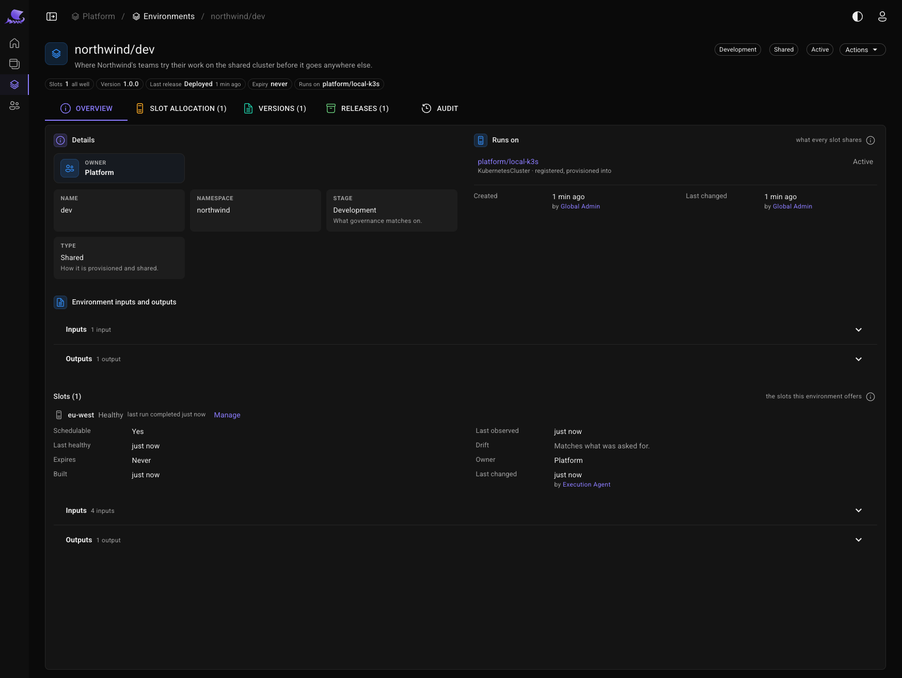This screenshot has width=902, height=678.
Task: Switch to the Slot Allocation (1) tab
Action: 181,108
